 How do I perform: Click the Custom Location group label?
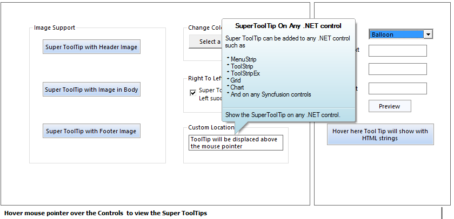[x=211, y=128]
